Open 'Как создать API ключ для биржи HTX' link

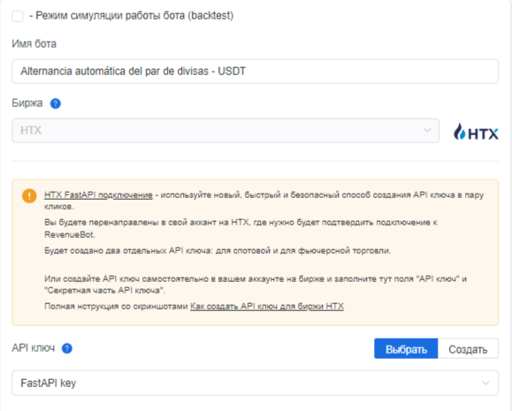coord(267,306)
